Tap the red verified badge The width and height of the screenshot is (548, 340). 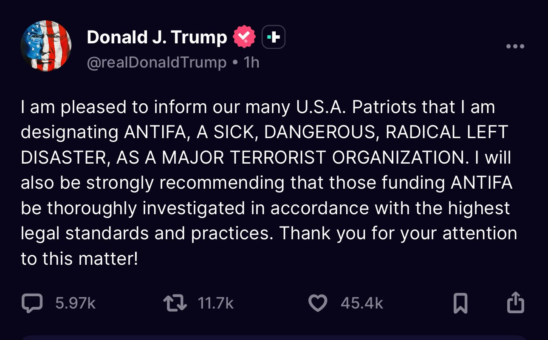(244, 37)
